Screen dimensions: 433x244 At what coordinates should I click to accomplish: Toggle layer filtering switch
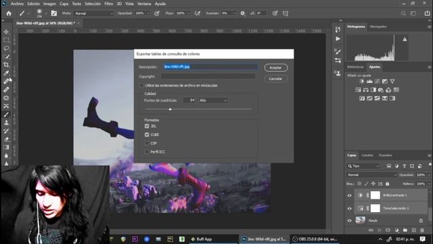(430, 165)
